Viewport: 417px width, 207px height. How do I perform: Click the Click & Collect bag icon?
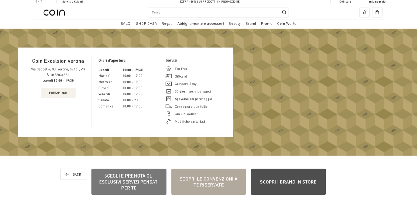pos(168,114)
